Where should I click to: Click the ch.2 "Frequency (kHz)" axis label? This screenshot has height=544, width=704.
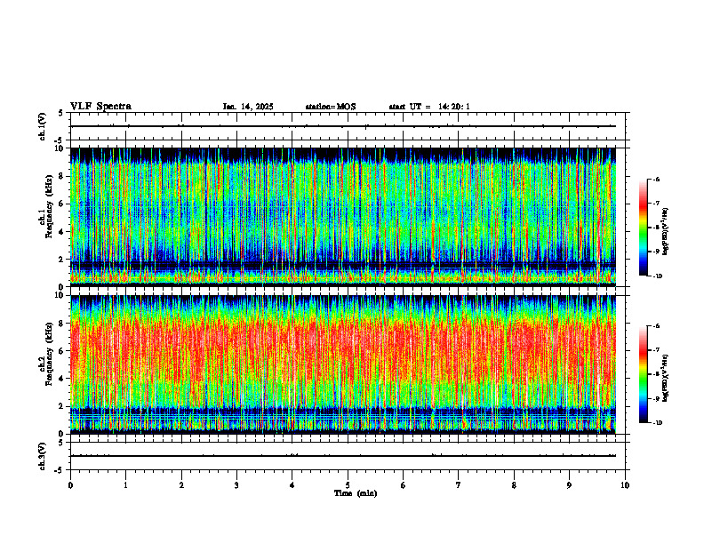(x=50, y=354)
